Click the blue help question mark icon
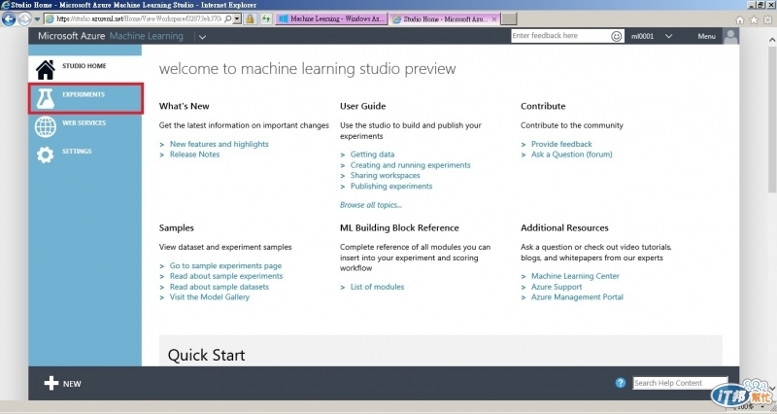The width and height of the screenshot is (777, 414). (621, 383)
